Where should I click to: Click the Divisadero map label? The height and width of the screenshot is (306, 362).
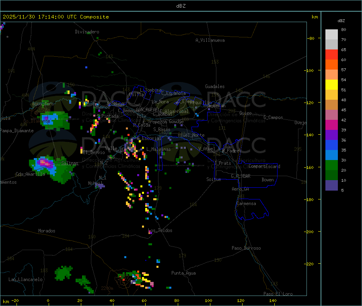[87, 32]
